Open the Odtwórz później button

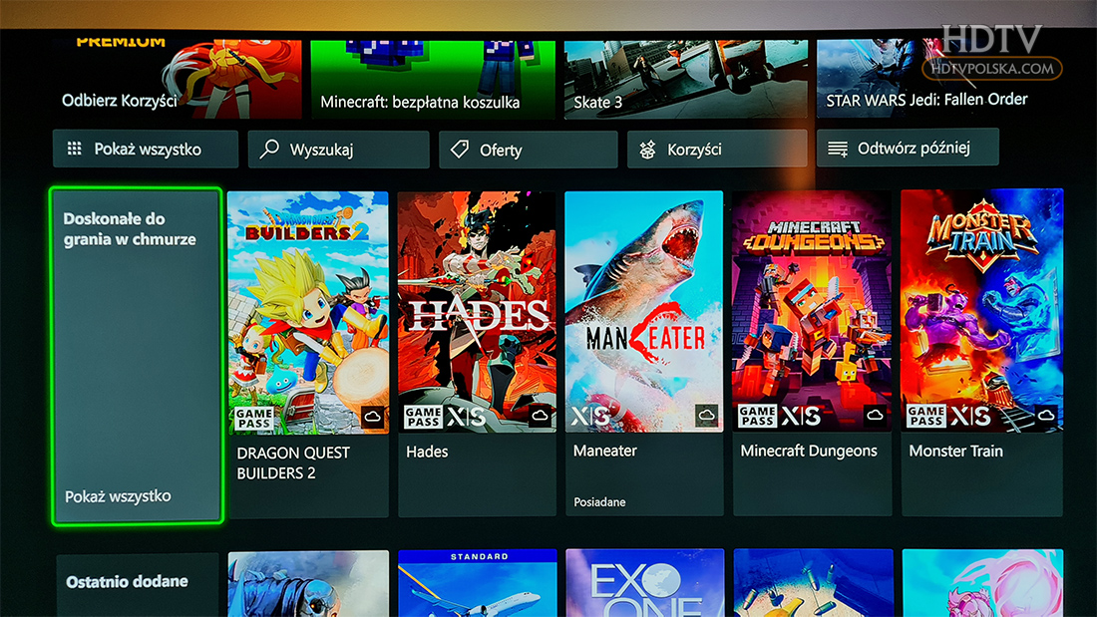908,148
